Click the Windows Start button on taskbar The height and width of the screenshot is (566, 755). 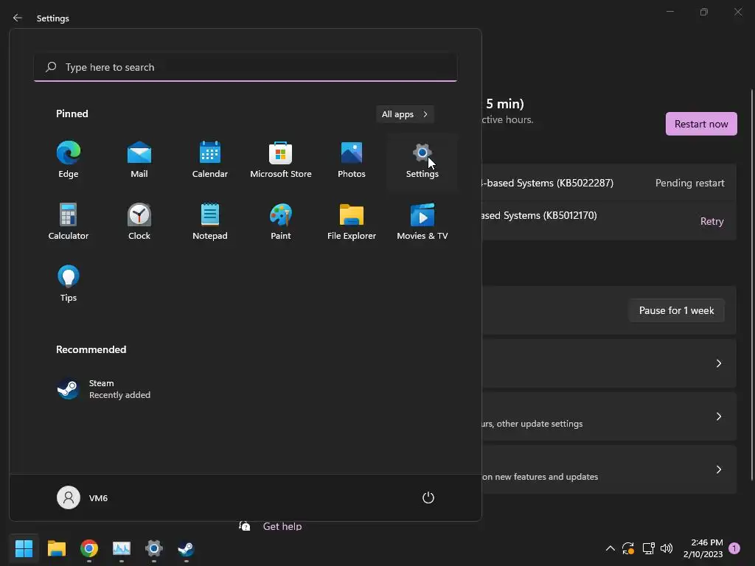tap(24, 548)
